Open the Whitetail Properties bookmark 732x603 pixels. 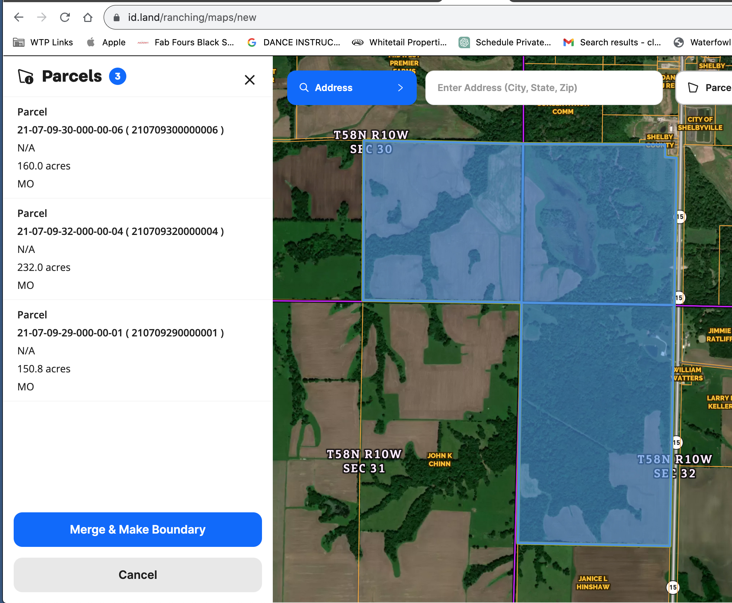click(399, 42)
